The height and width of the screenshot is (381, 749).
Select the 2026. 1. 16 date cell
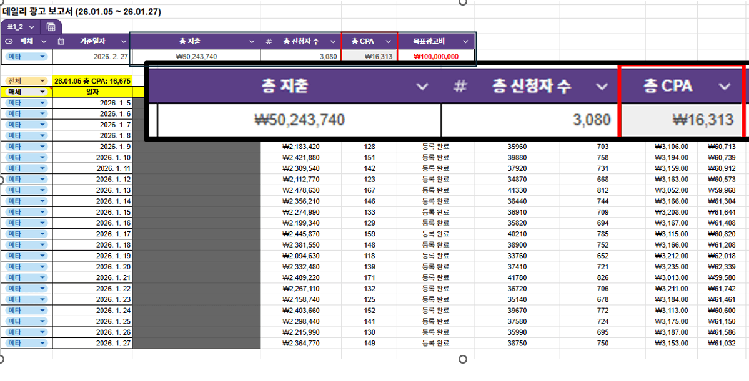click(x=92, y=223)
